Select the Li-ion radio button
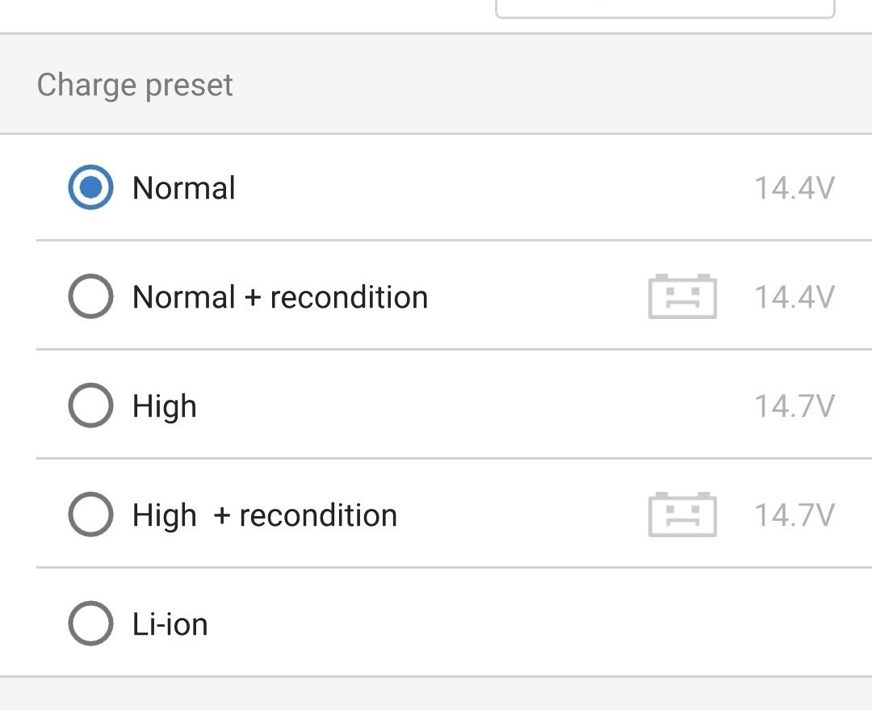Image resolution: width=872 pixels, height=710 pixels. pos(90,624)
